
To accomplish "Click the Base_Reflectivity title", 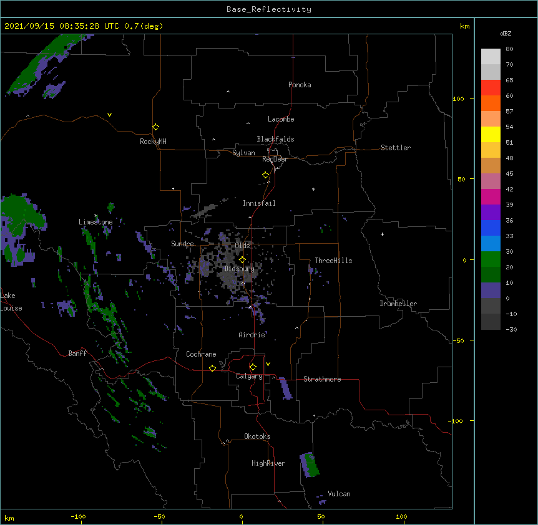I will pos(269,9).
